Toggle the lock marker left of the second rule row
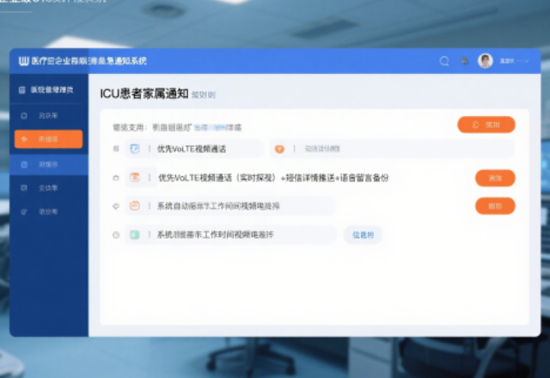 [116, 178]
